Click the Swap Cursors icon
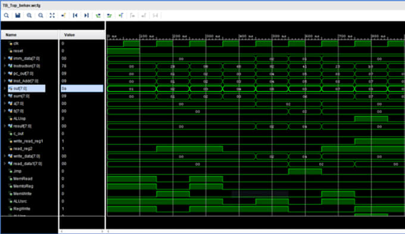Screen dimensions: 405x234 [x=155, y=15]
